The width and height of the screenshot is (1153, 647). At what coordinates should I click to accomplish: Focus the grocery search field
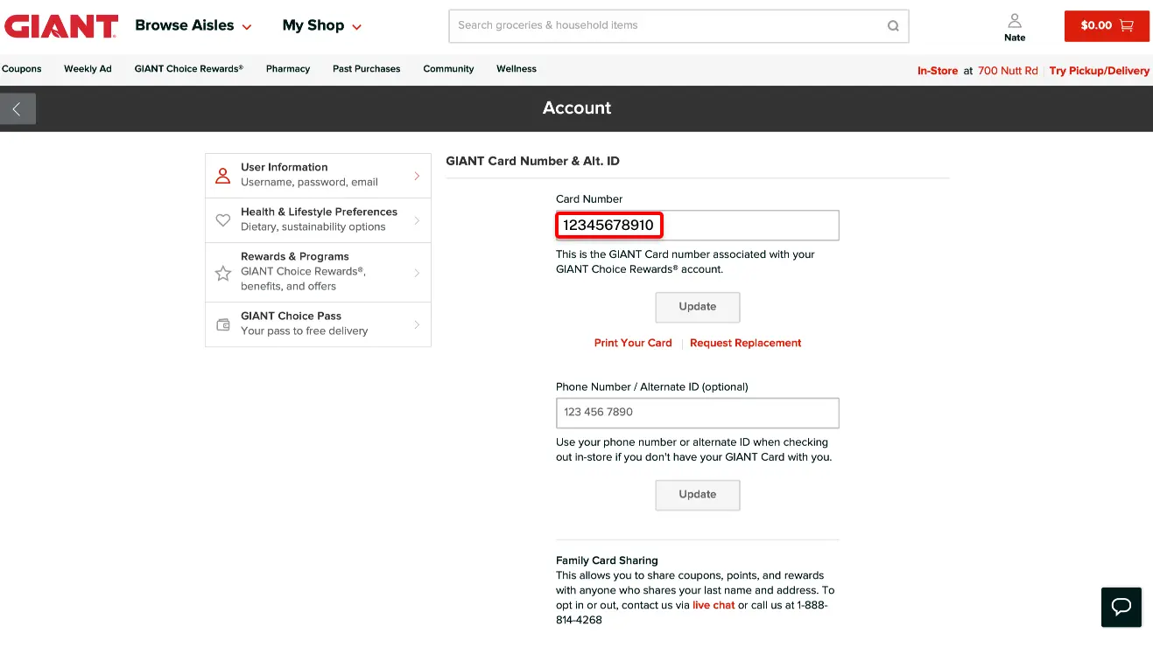678,26
